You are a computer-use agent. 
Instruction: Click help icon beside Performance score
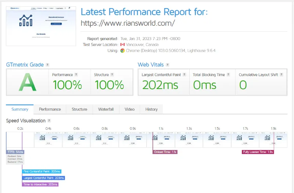tap(76, 75)
